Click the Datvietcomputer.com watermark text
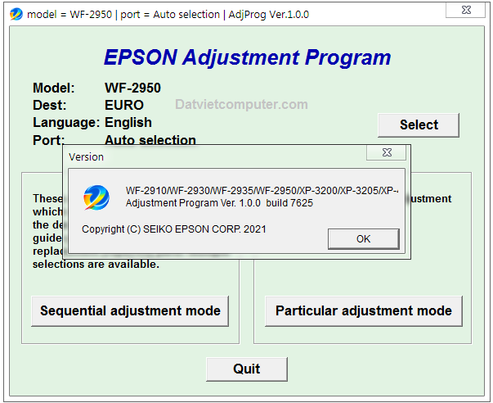 241,104
